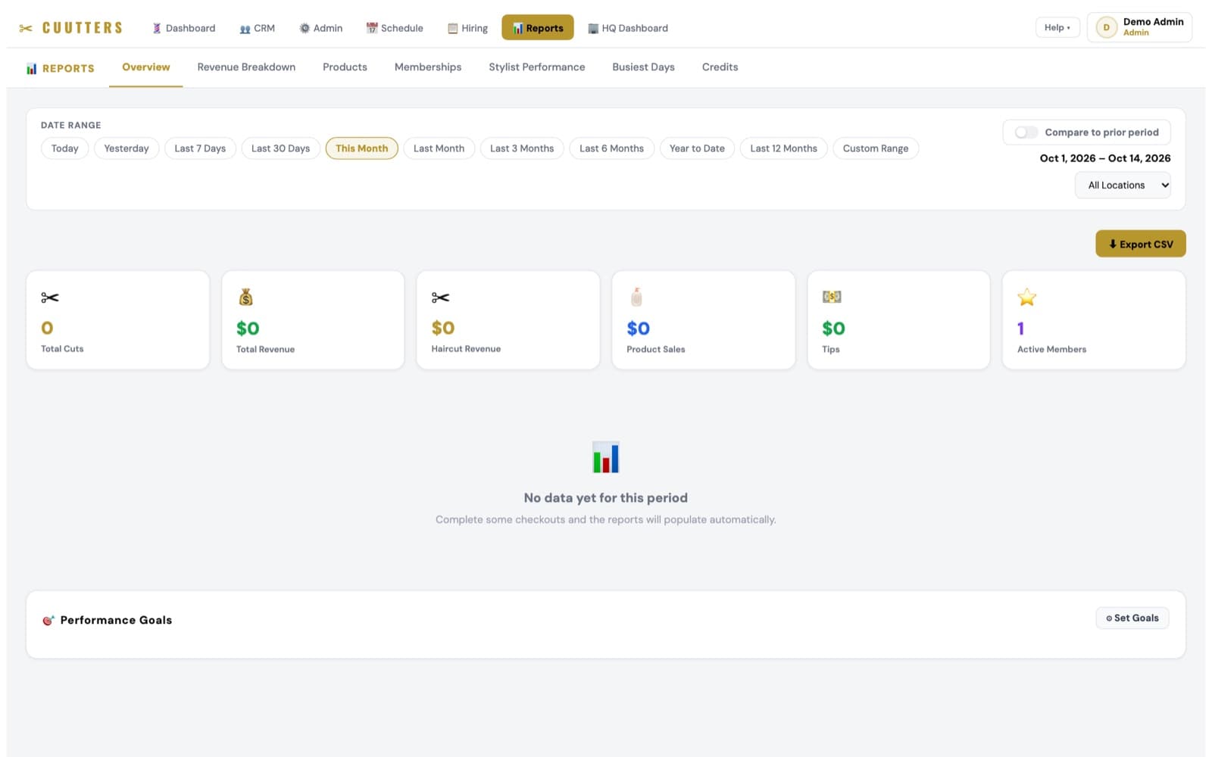Click the Demo Admin avatar circle
This screenshot has height=757, width=1212.
1106,27
